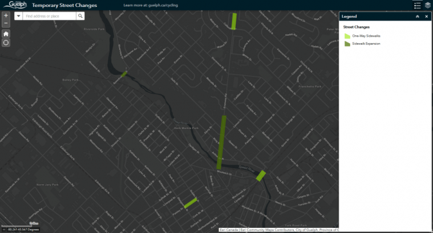
Task: Click Sidewalk Expansion dark green swatch
Action: click(347, 44)
